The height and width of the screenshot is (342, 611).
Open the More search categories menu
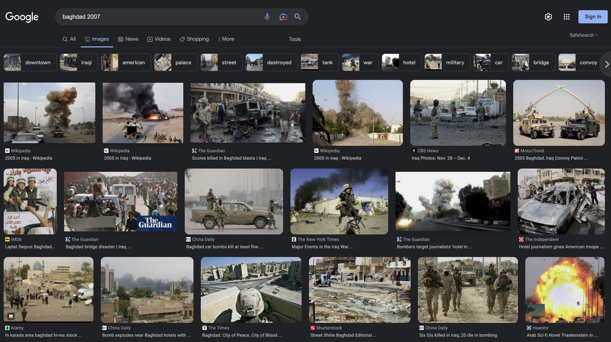click(226, 39)
